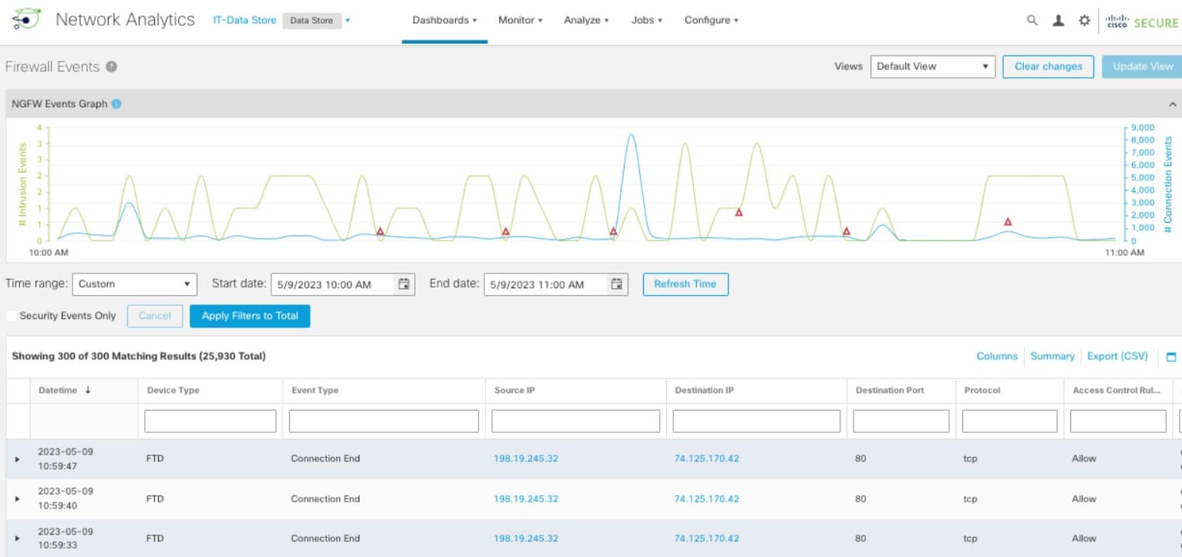Click the Apply Filters to Total button
Image resolution: width=1182 pixels, height=557 pixels.
click(249, 316)
